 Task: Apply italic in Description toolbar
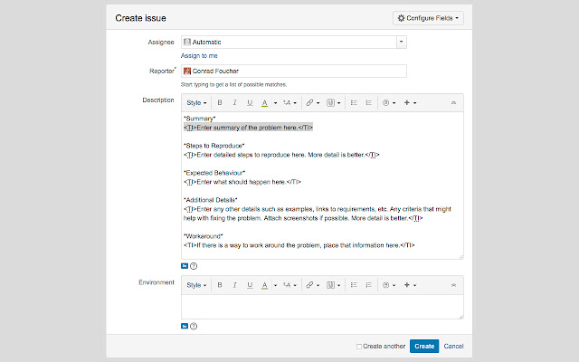(x=234, y=103)
